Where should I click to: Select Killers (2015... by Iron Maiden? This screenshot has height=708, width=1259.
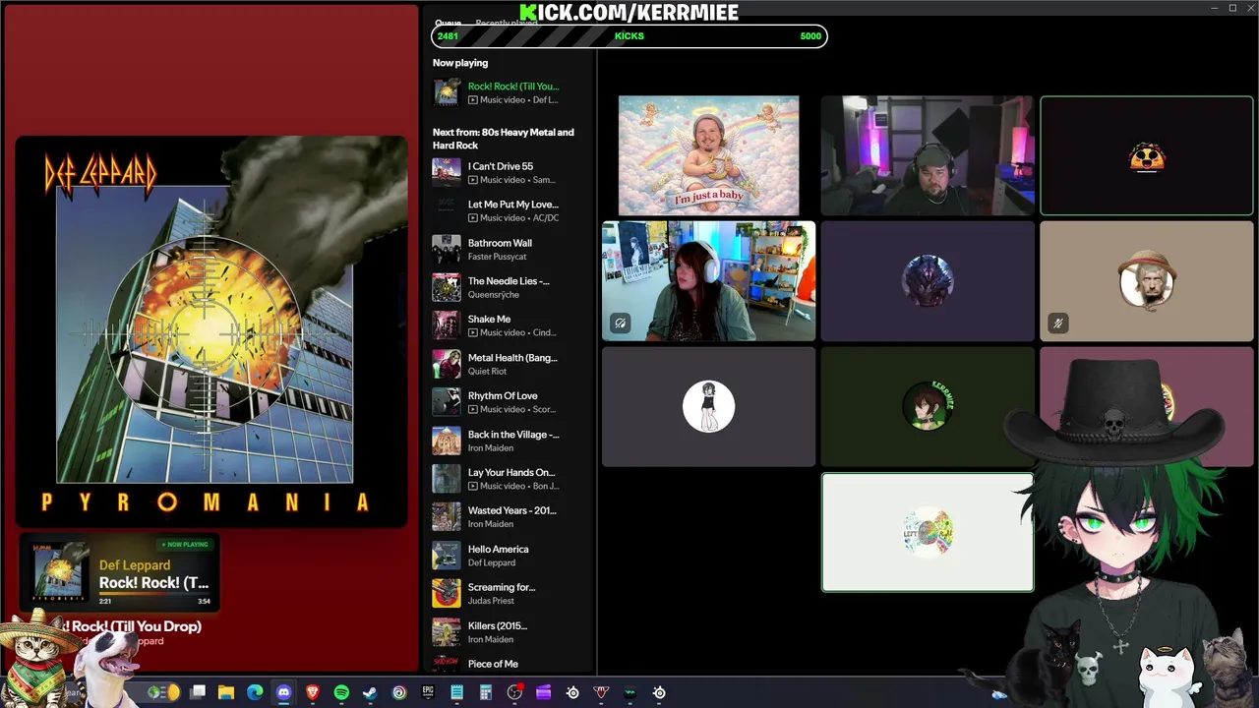click(510, 632)
